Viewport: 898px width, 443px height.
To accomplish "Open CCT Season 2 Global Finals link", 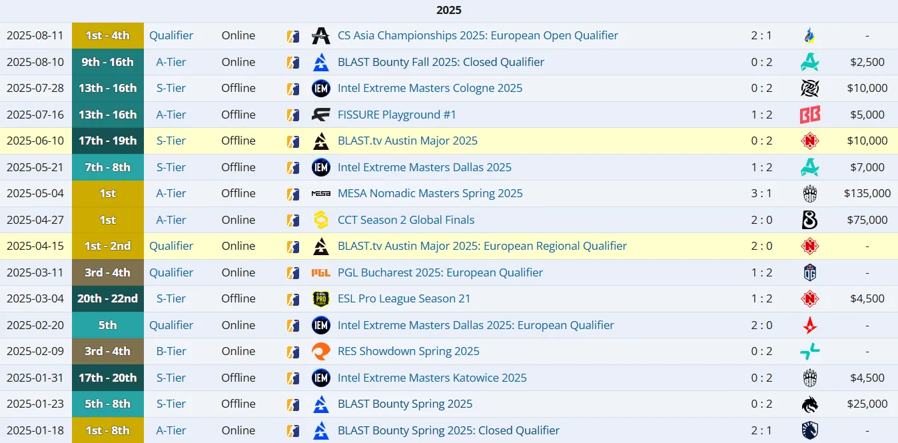I will click(406, 220).
